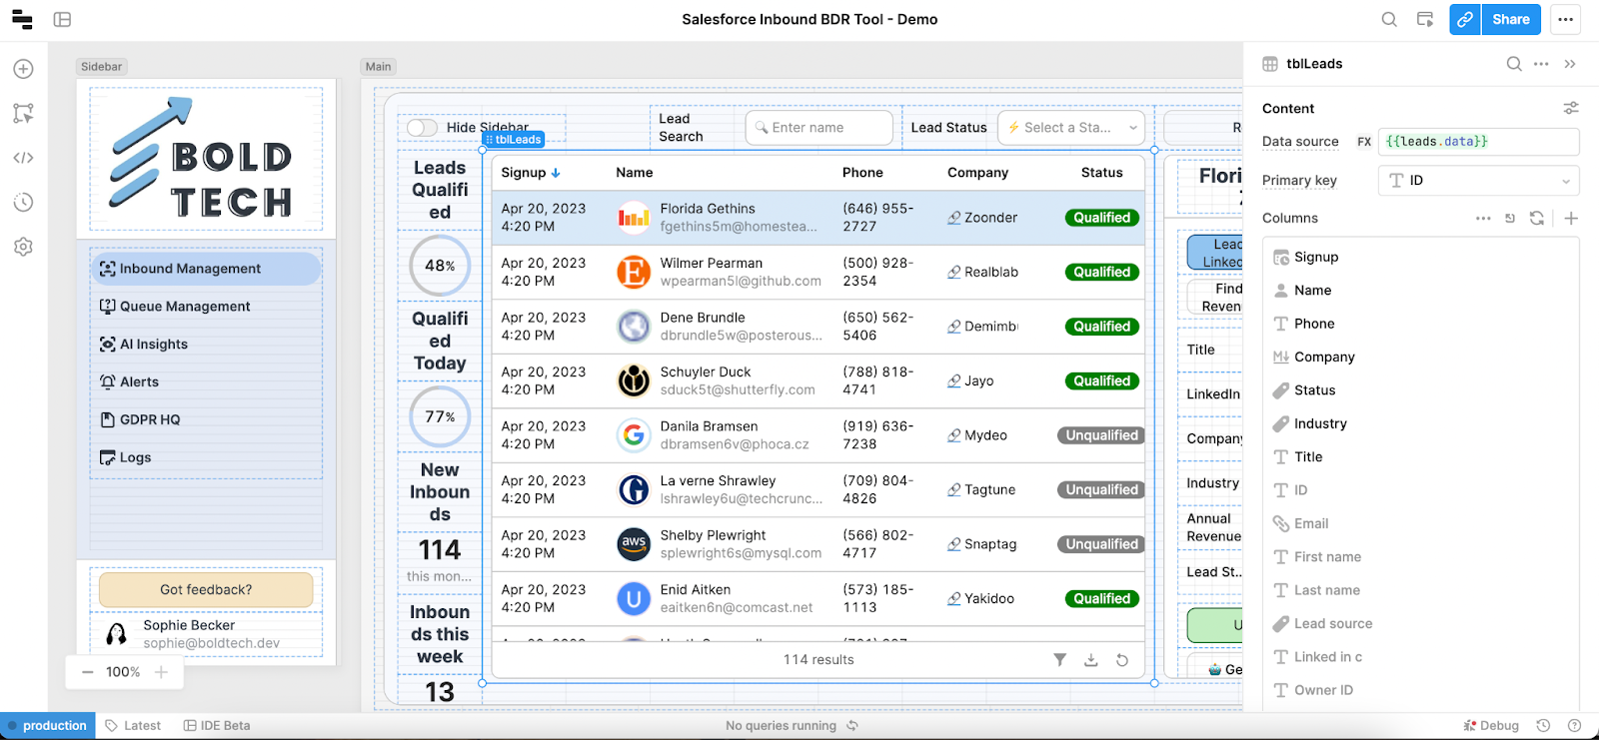Screen dimensions: 1599x740
Task: Zoom in with the plus button
Action: [x=161, y=672]
